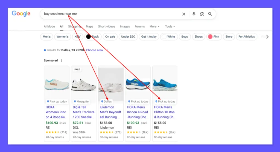This screenshot has height=152, width=280.
Task: Expand the More dropdown
Action: (154, 26)
